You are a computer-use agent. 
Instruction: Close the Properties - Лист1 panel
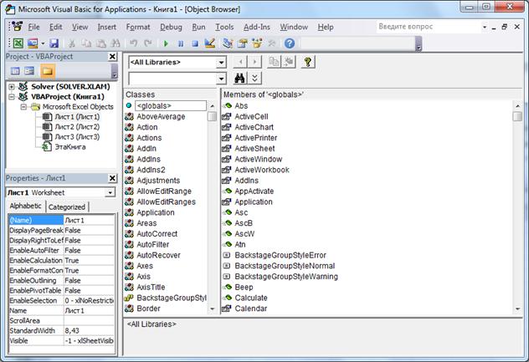point(112,178)
